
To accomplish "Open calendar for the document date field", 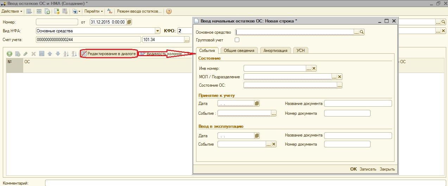I will 129,22.
